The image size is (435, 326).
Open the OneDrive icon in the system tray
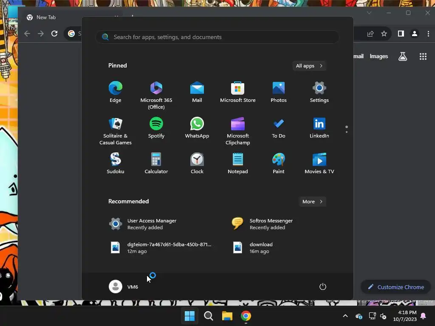pyautogui.click(x=359, y=316)
